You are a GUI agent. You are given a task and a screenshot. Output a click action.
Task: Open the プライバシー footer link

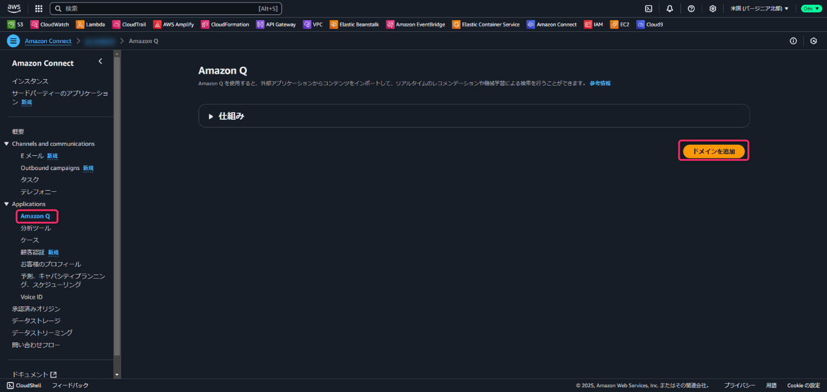(x=740, y=386)
